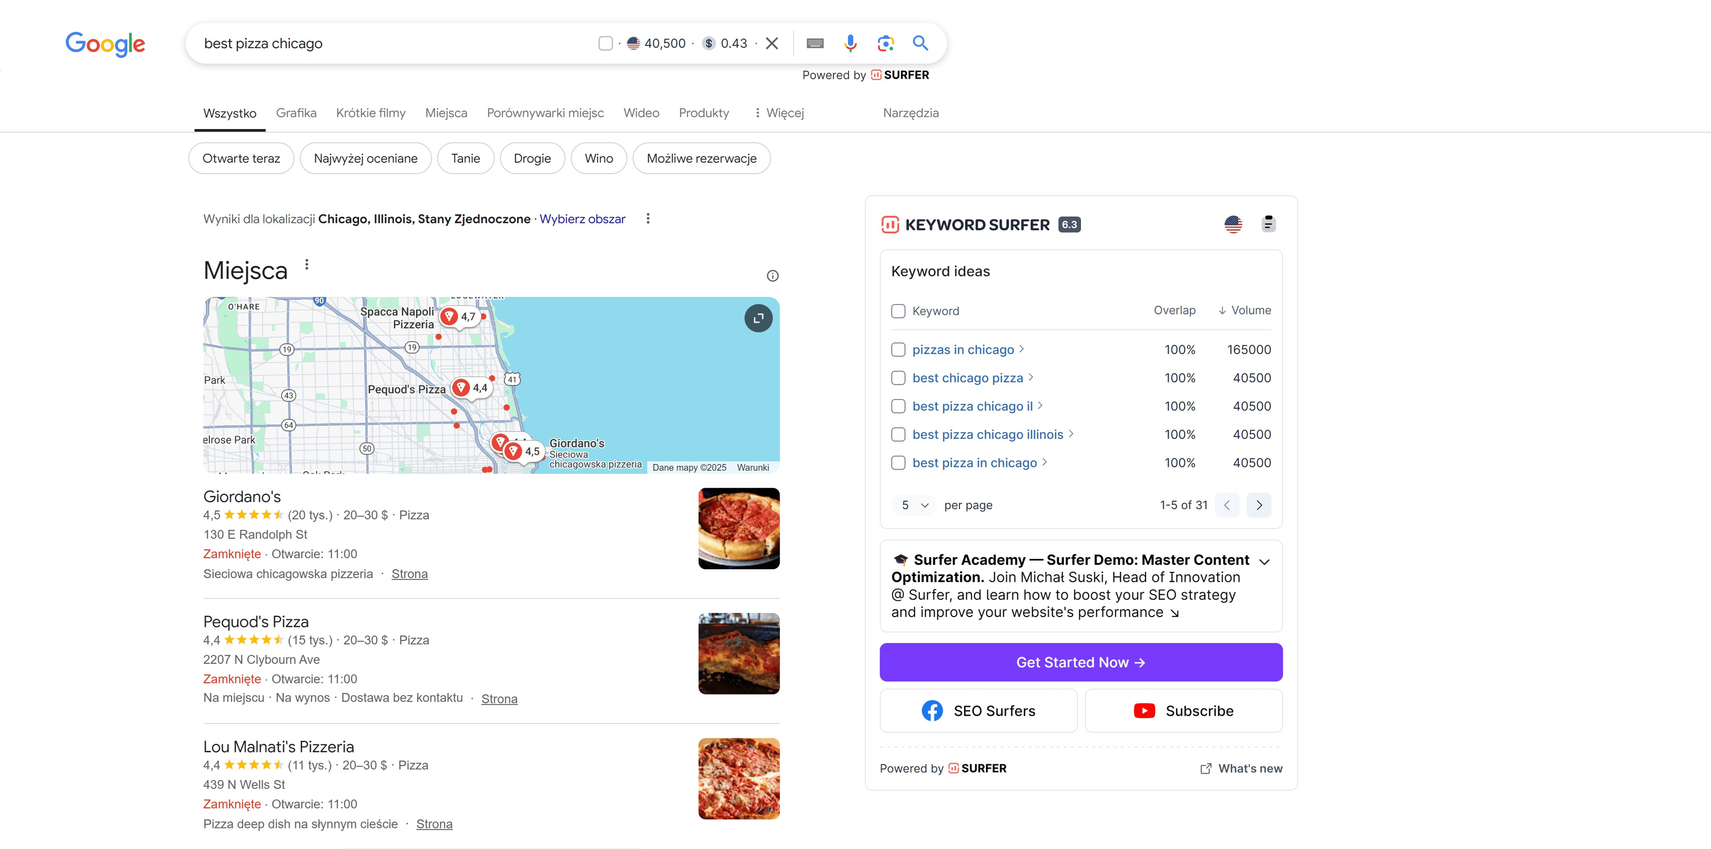Click the on-screen keyboard icon
Viewport: 1711px width, 849px height.
(815, 43)
